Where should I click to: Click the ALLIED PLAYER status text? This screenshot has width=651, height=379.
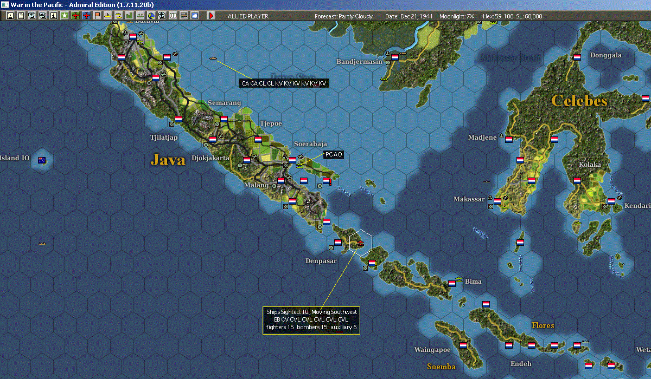click(x=248, y=16)
